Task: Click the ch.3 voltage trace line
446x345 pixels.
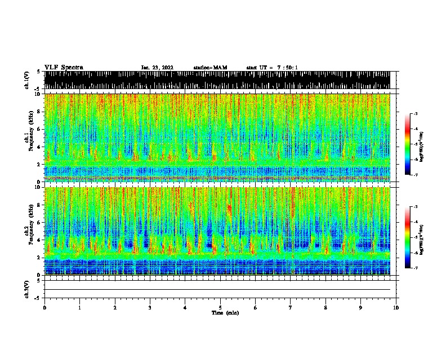Action: click(217, 290)
